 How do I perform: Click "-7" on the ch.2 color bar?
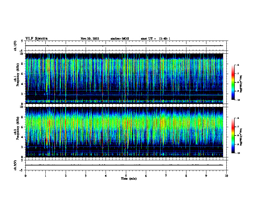238,127
